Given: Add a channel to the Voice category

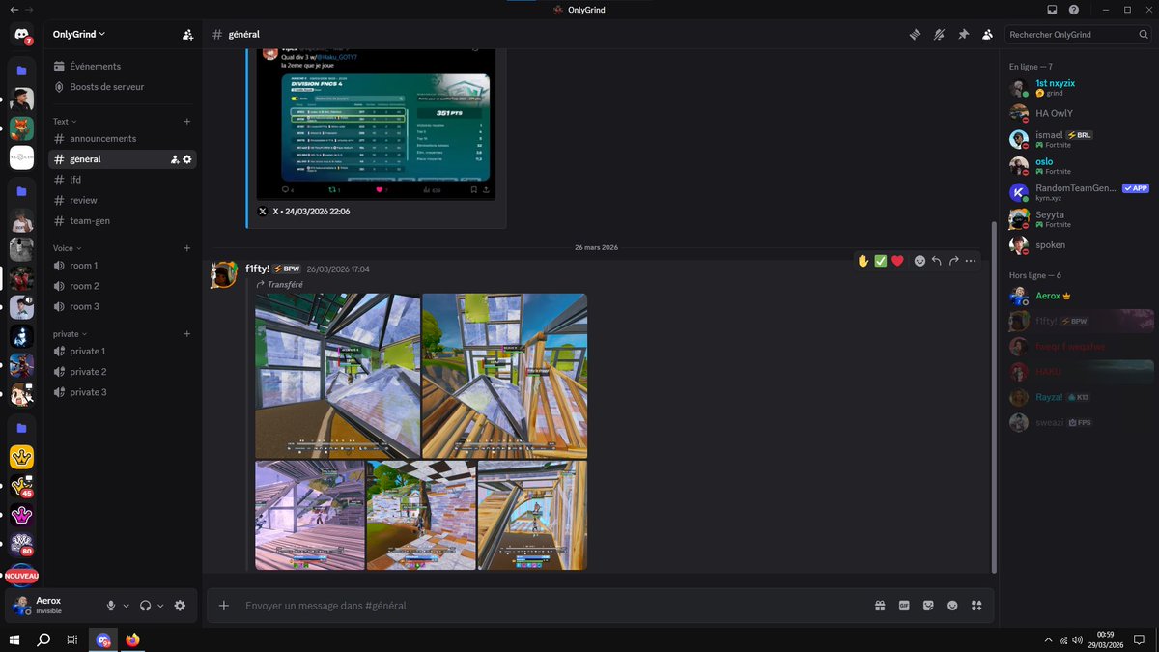Looking at the screenshot, I should coord(187,248).
